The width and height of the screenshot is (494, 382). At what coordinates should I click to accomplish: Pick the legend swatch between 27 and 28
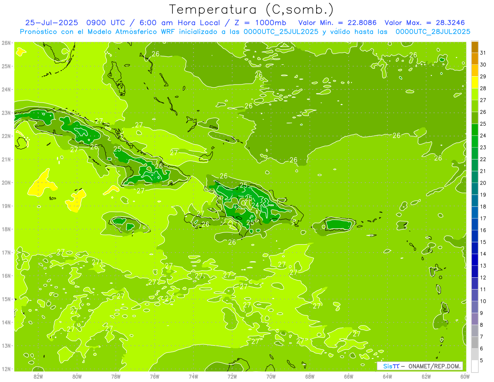coord(475,94)
